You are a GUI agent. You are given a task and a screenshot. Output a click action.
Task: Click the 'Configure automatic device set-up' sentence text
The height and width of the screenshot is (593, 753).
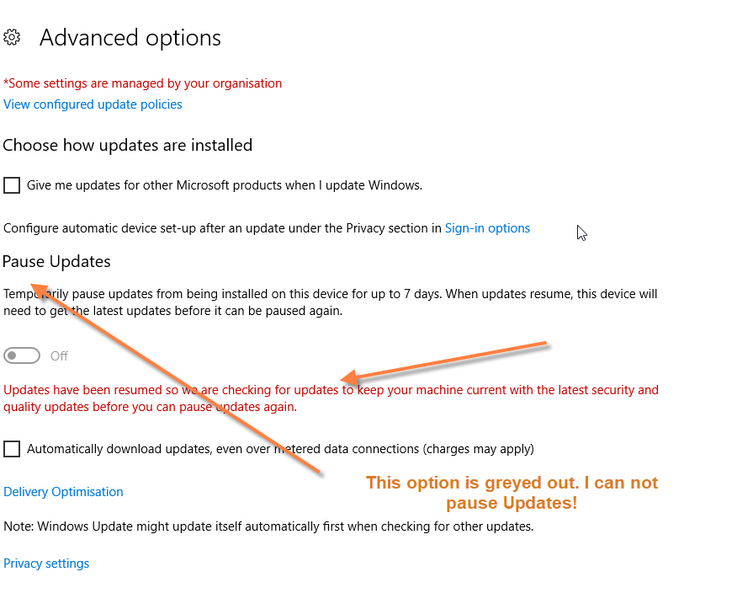[x=222, y=228]
